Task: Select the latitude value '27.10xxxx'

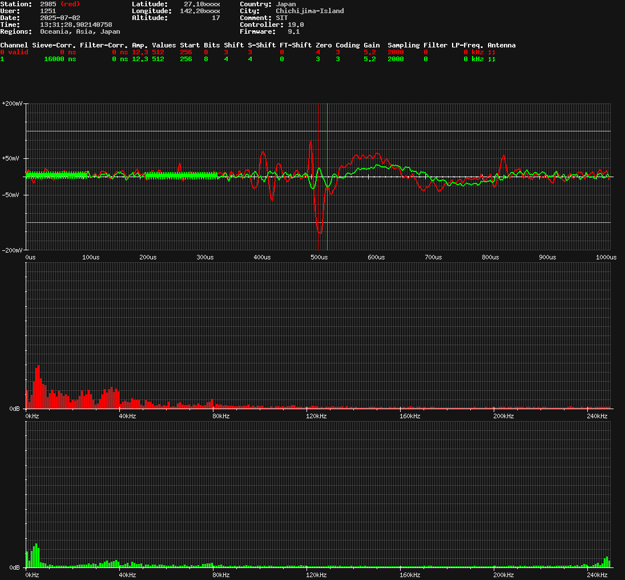Action: click(x=201, y=4)
